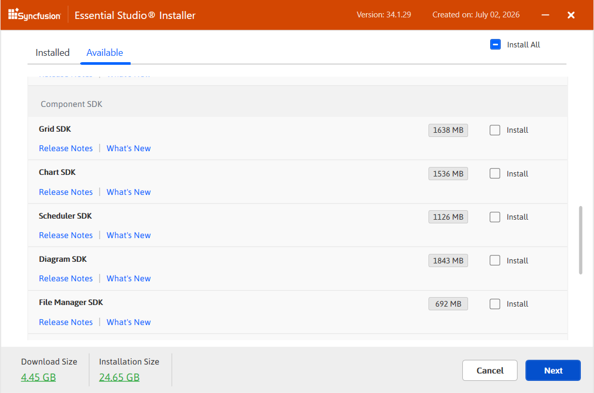Image resolution: width=594 pixels, height=393 pixels.
Task: Click the 24.65 GB installation size link
Action: tap(119, 378)
